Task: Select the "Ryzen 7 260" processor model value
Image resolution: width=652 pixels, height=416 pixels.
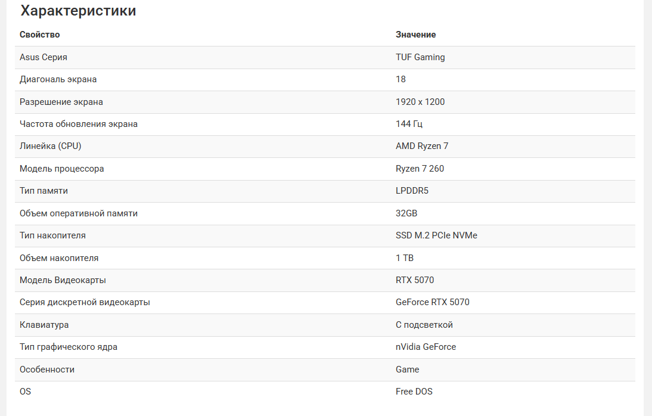Action: [x=420, y=169]
